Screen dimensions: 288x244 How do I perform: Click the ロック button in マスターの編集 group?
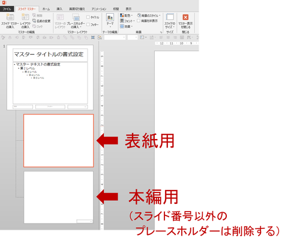(x=37, y=26)
